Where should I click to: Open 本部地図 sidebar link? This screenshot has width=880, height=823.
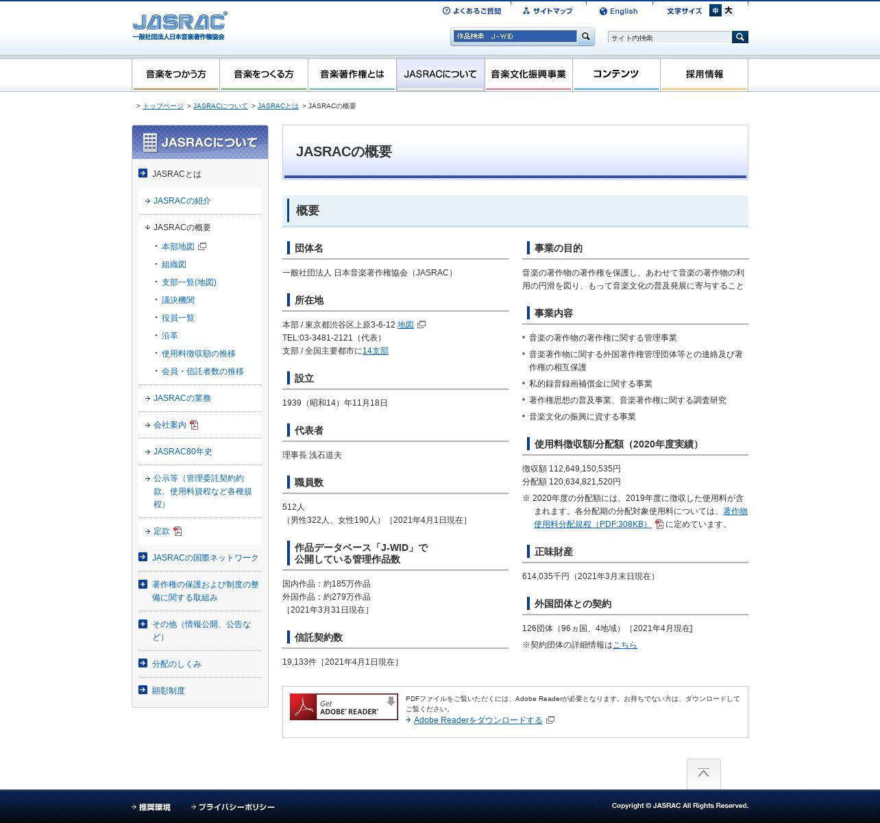(x=178, y=247)
